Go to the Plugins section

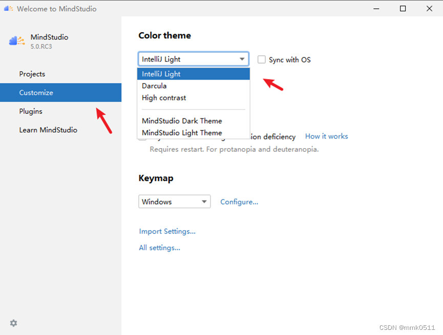point(61,111)
